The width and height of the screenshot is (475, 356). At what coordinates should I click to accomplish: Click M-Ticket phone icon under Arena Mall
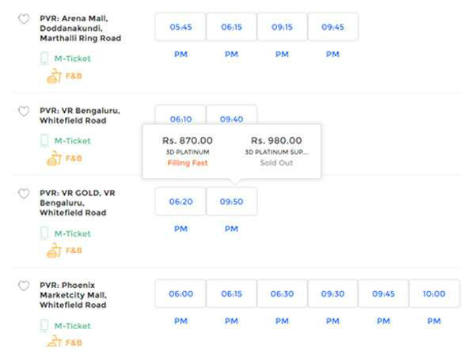tap(46, 59)
